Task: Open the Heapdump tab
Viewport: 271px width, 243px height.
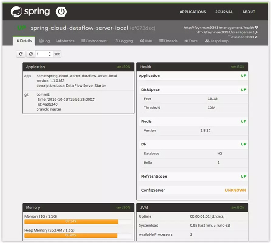Action: (x=216, y=41)
